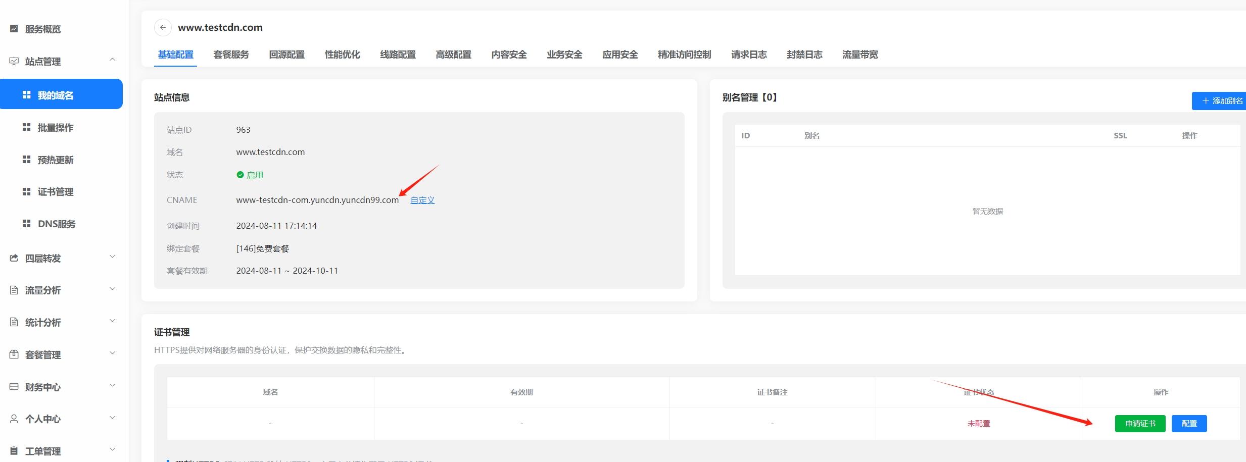This screenshot has height=462, width=1246.
Task: Switch to the 回源配置 tab
Action: tap(286, 55)
